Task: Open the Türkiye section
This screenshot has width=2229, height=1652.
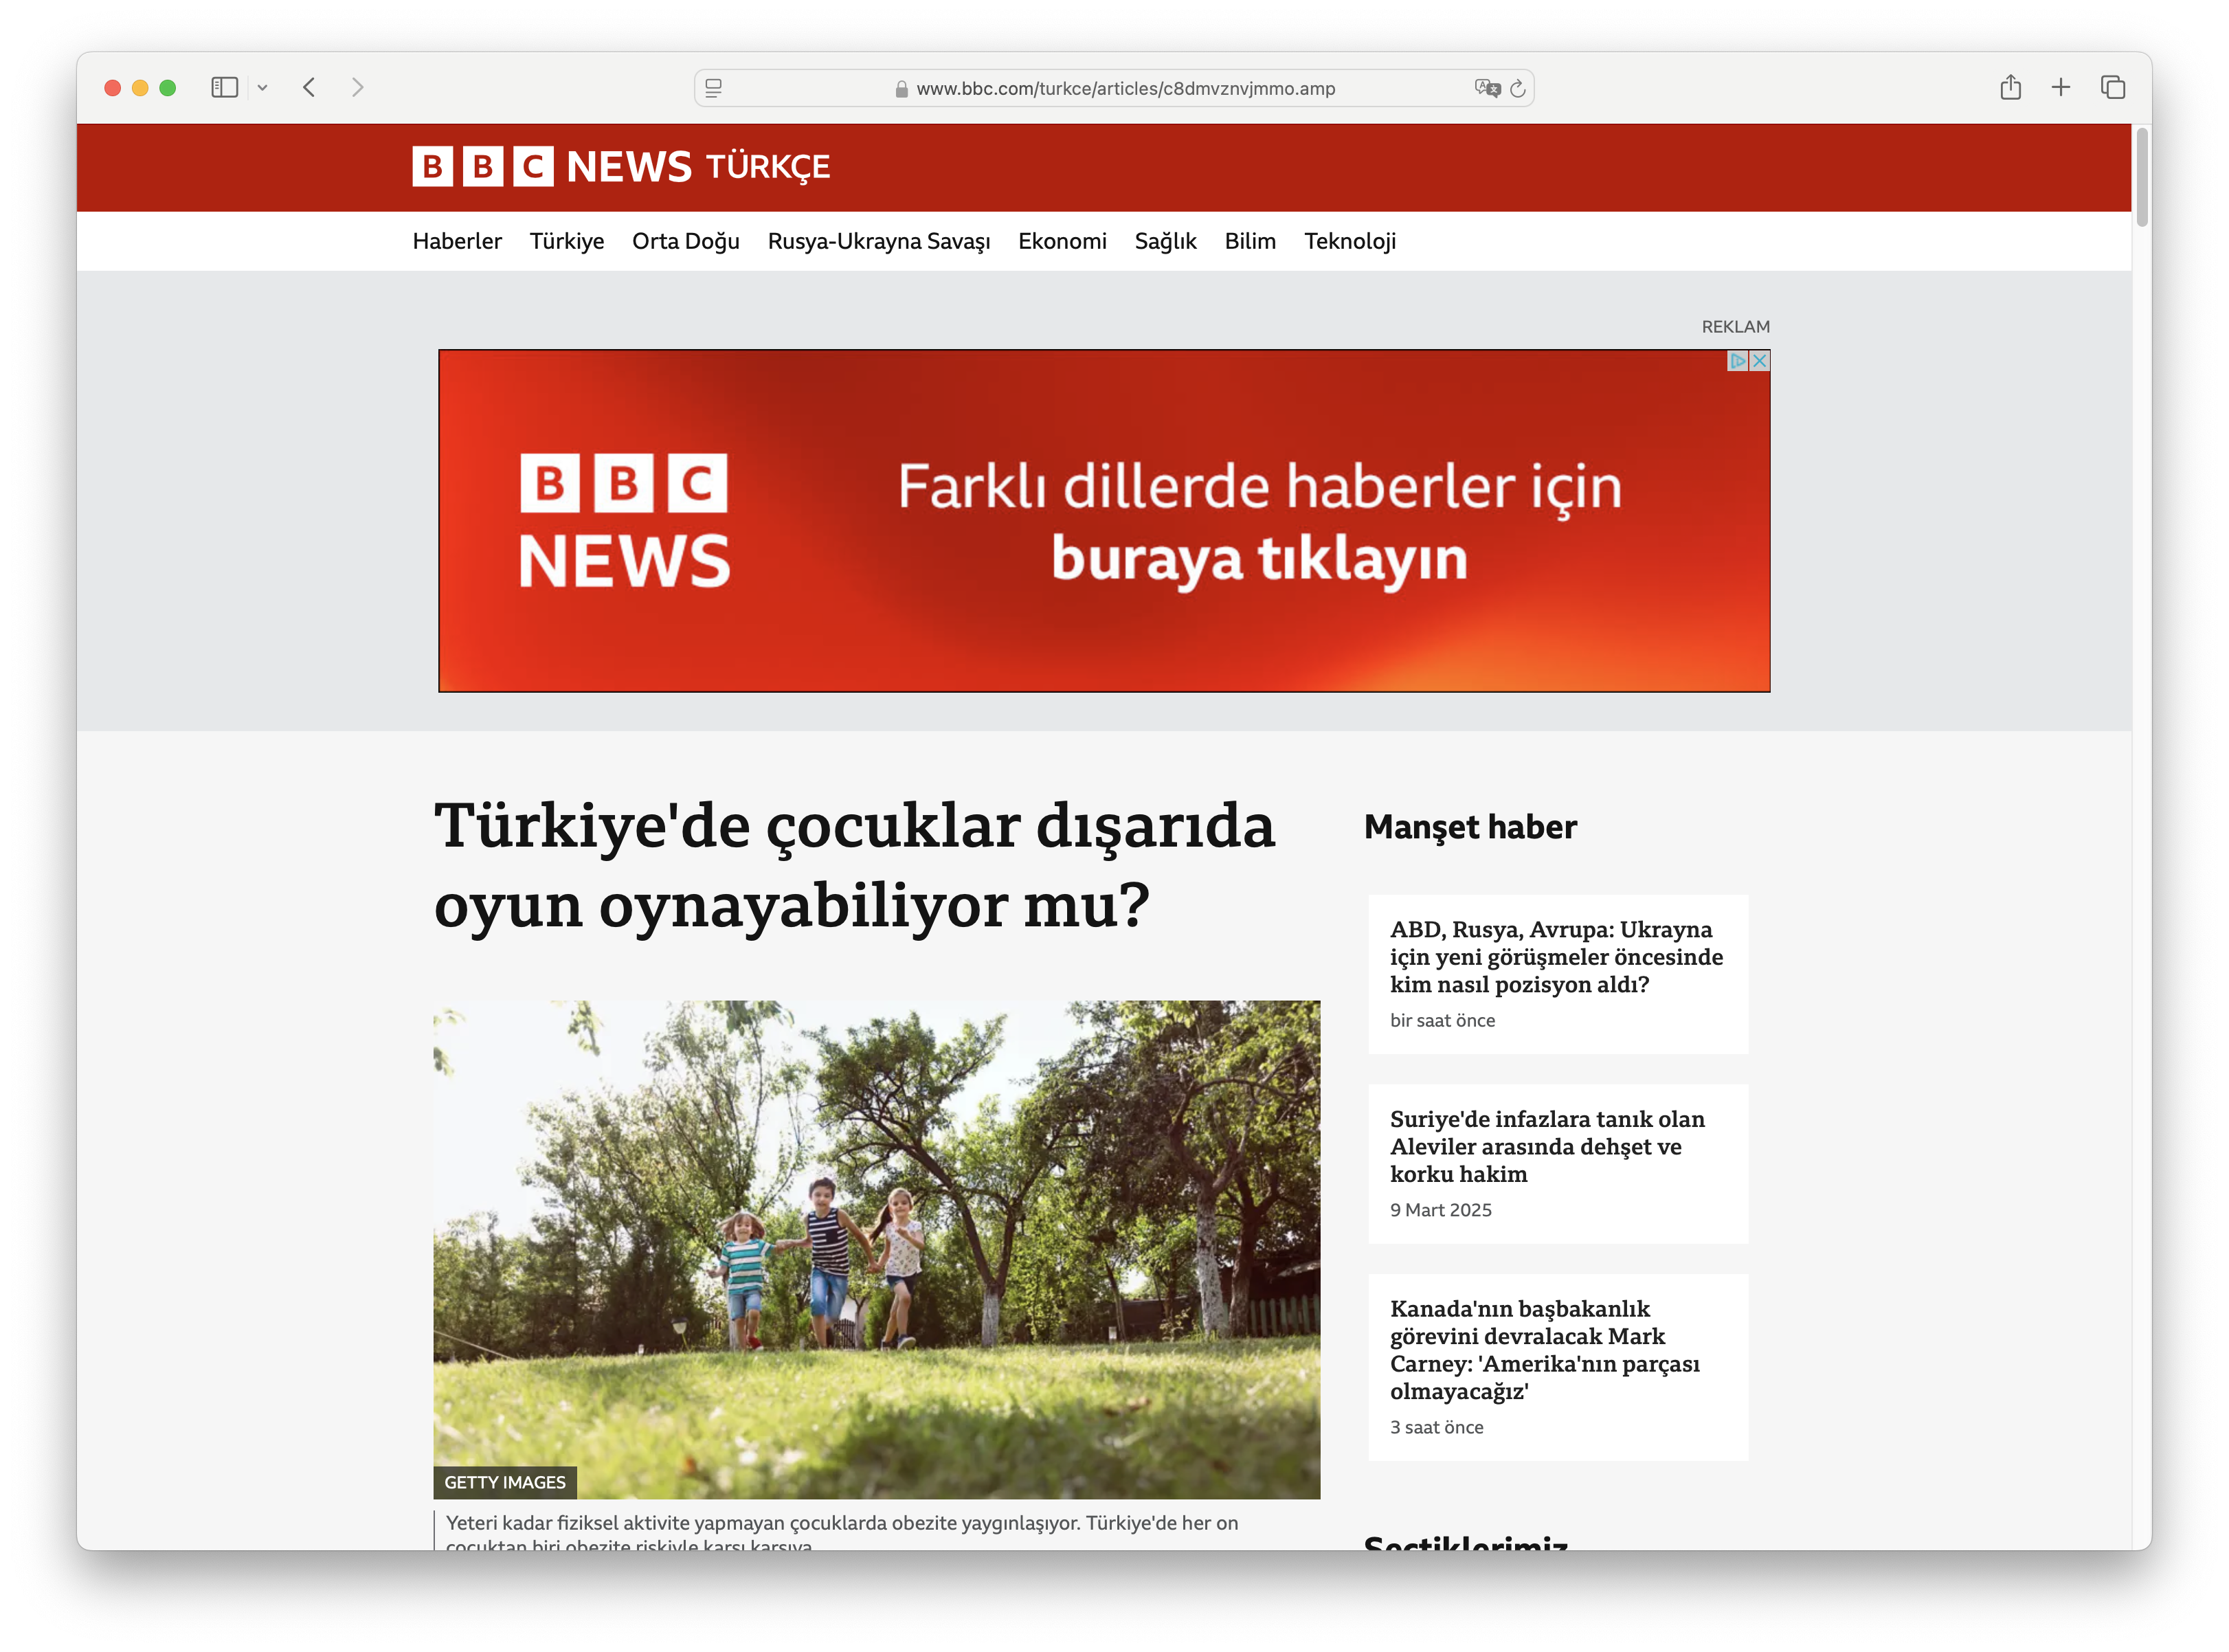Action: (x=567, y=241)
